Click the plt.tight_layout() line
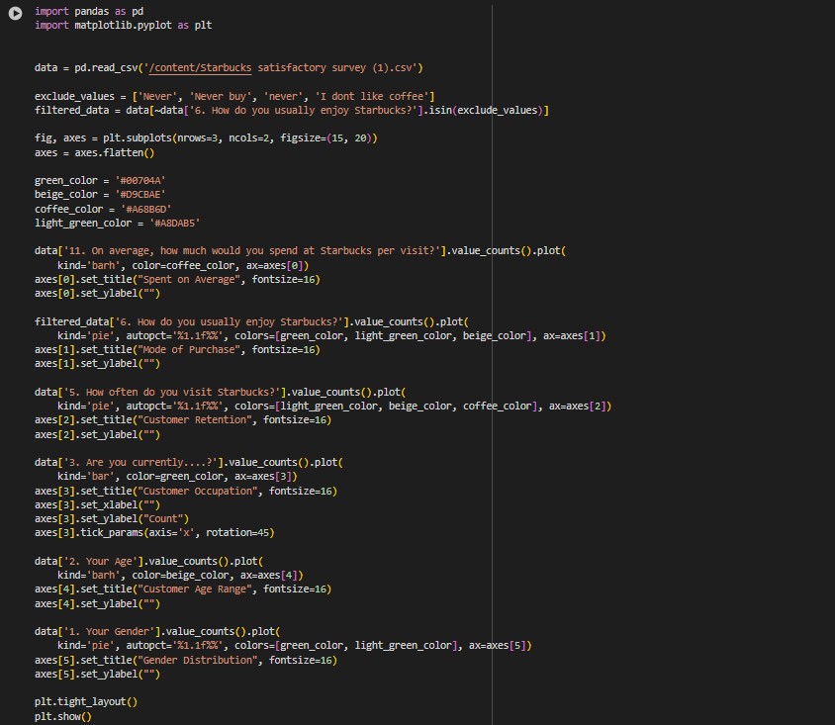Screen dimensions: 835x725 click(x=86, y=701)
